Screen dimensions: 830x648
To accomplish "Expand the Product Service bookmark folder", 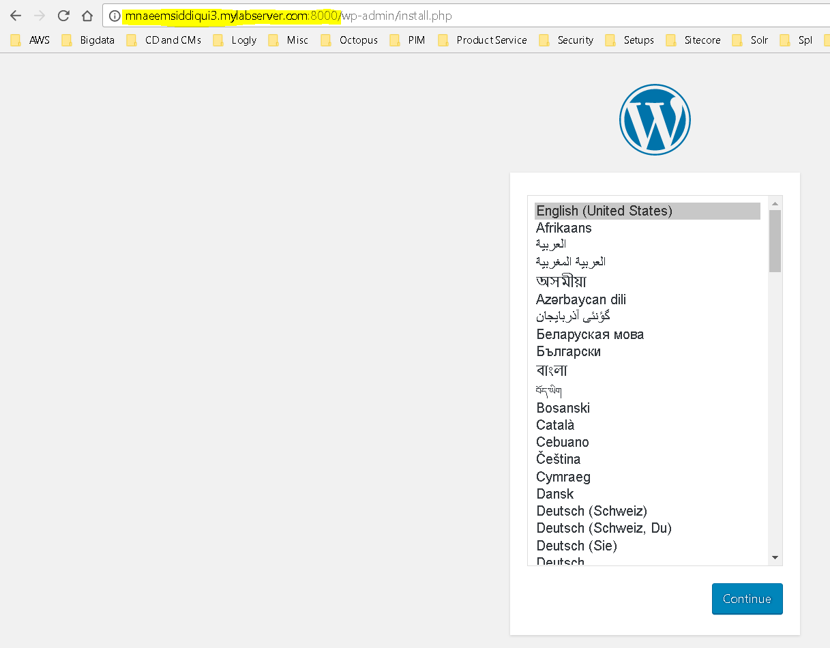I will pyautogui.click(x=482, y=40).
